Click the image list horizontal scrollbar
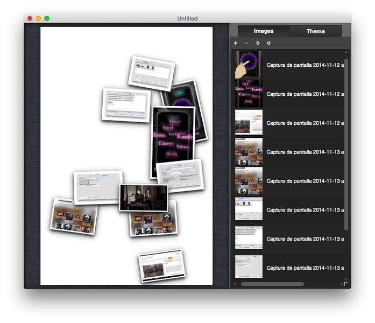The image size is (375, 323). tap(272, 284)
